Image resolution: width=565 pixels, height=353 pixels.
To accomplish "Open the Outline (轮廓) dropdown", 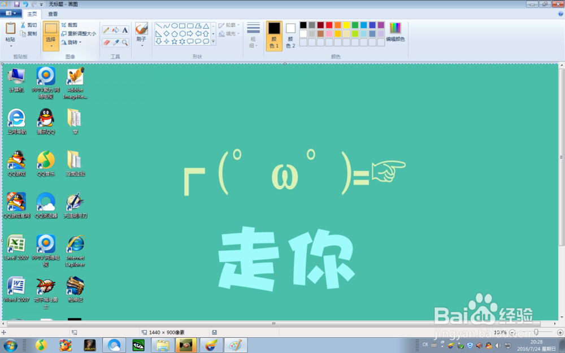I will pyautogui.click(x=229, y=25).
